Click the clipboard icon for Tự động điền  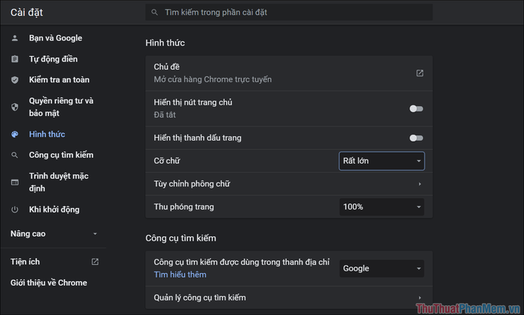click(x=15, y=59)
